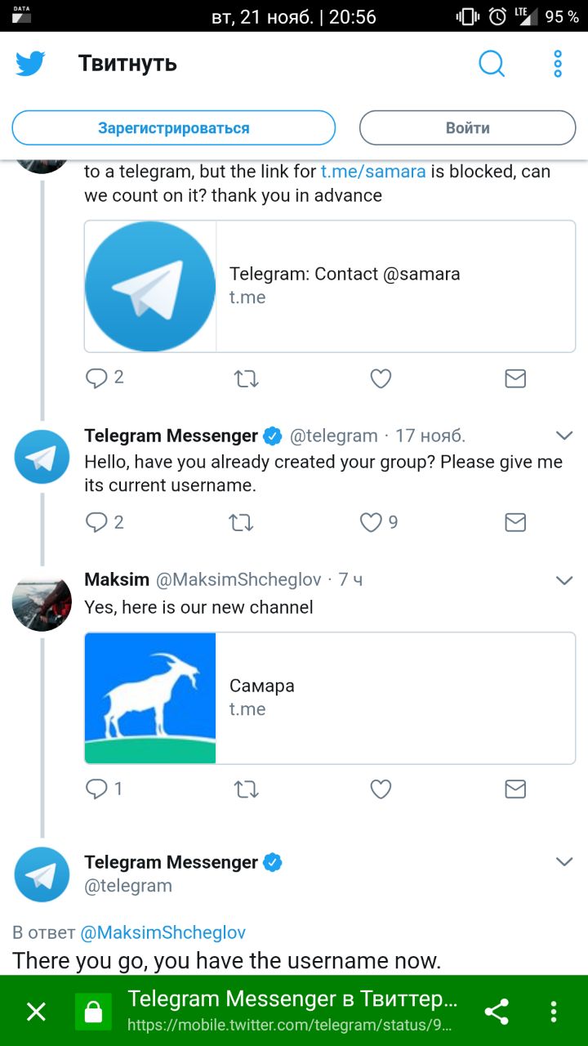
Task: Tap the share icon in bottom bar
Action: (x=497, y=1012)
